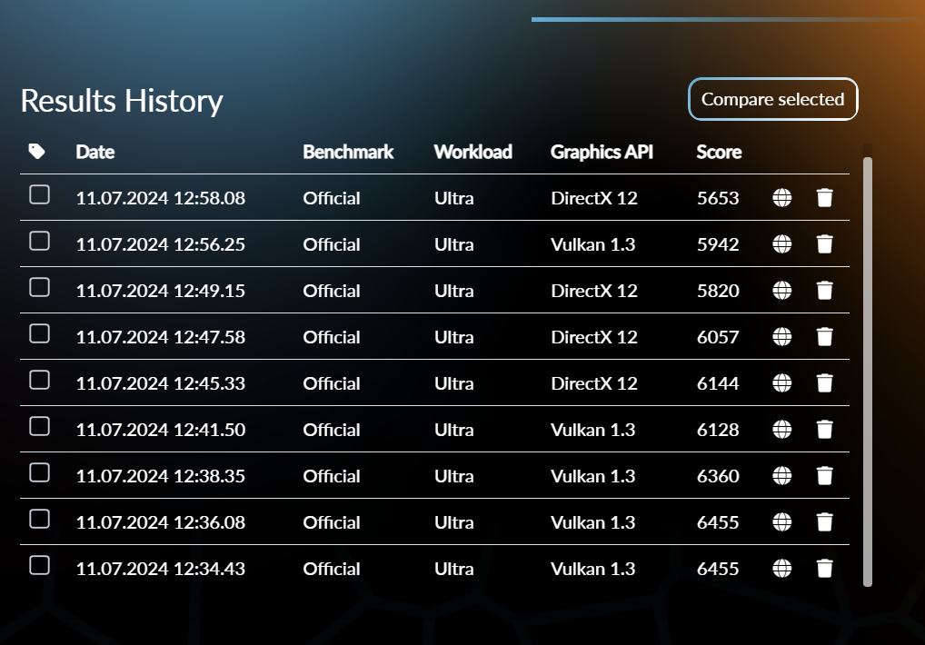Select checkbox for 12:38.35 result
The image size is (925, 645).
(39, 472)
